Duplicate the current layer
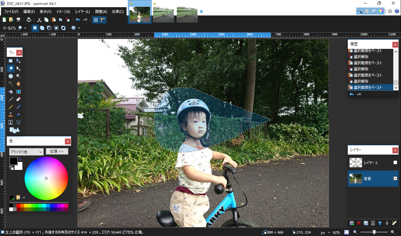 click(366, 223)
